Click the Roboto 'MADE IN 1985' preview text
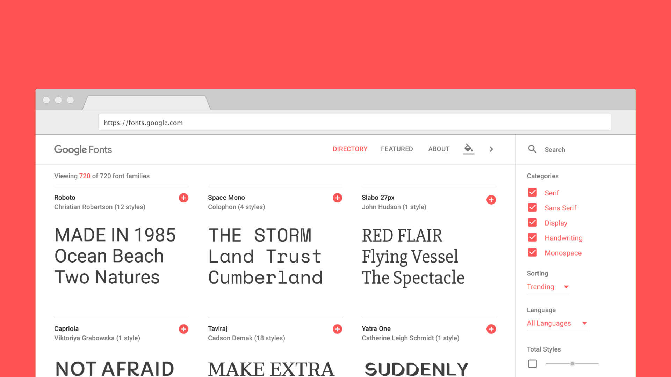The height and width of the screenshot is (377, 671). coord(115,235)
